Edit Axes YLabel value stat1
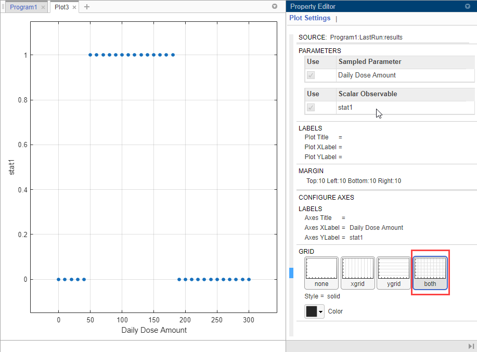Screen dimensions: 477x352 click(356, 238)
